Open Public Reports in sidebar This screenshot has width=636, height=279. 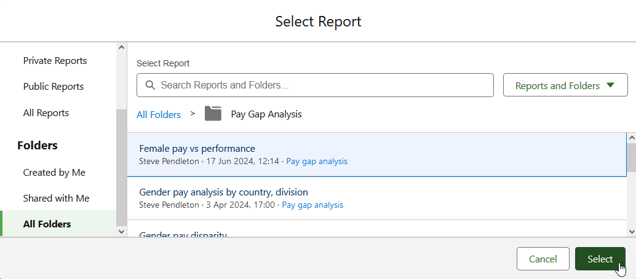coord(53,87)
